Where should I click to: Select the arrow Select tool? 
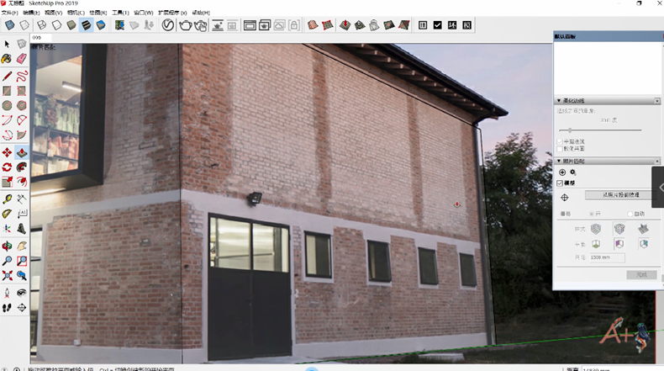(x=8, y=45)
